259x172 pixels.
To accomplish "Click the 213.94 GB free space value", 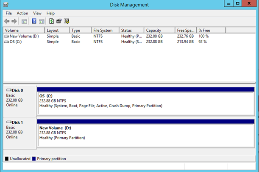I will coord(185,42).
